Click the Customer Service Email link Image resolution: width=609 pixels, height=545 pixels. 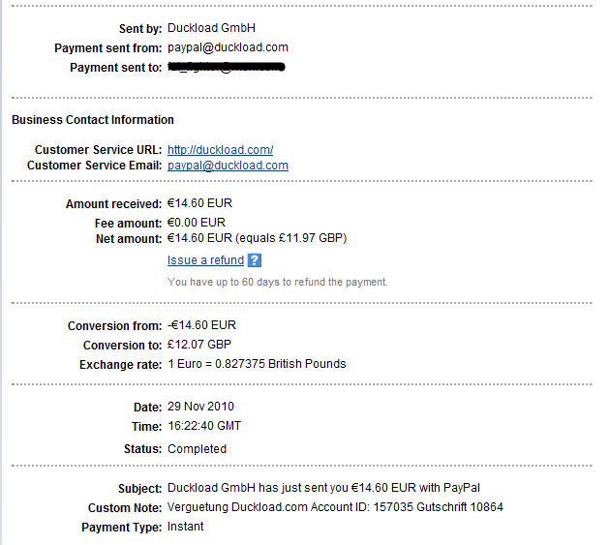tap(228, 166)
